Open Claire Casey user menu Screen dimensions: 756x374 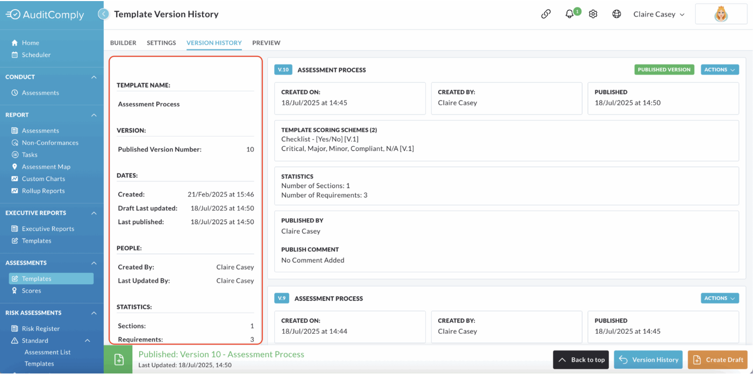(x=659, y=15)
